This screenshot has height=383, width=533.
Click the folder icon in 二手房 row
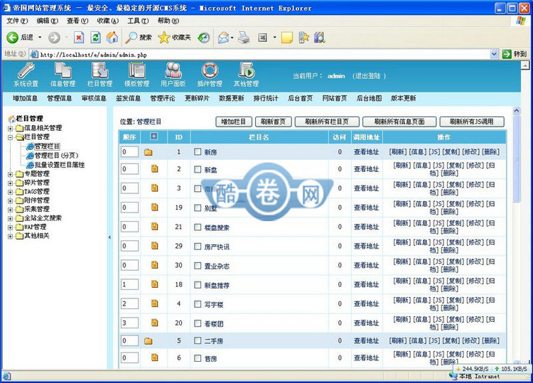pyautogui.click(x=148, y=341)
